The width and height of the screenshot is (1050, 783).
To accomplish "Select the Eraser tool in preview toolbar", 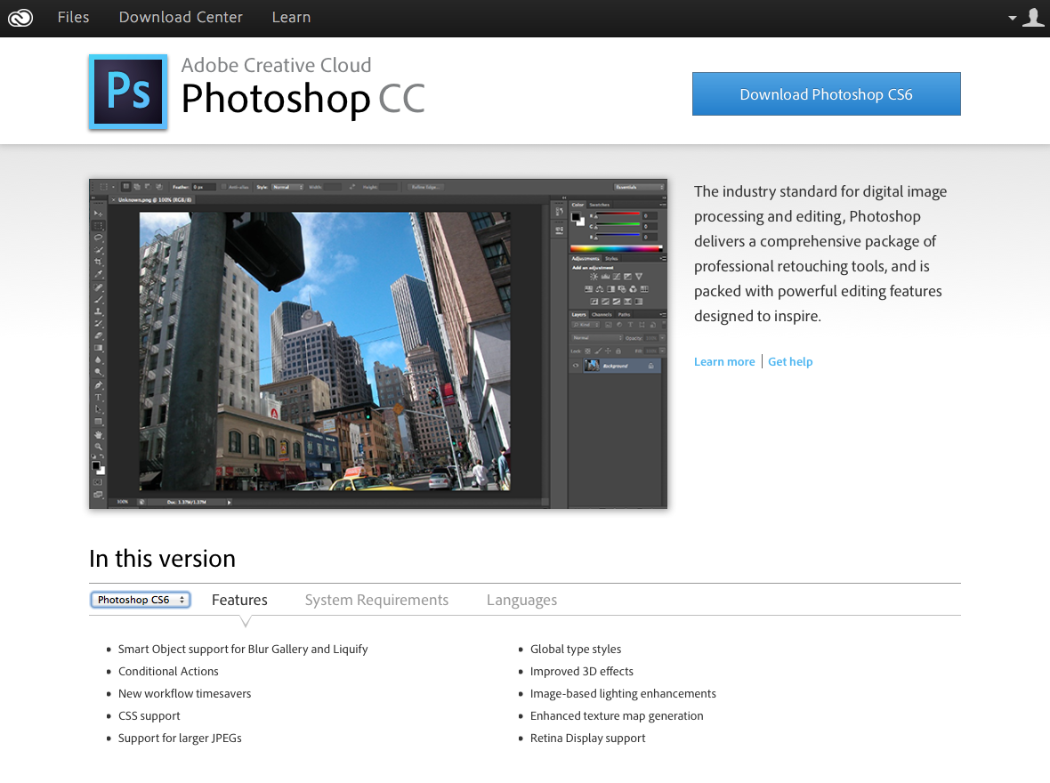I will tap(99, 335).
